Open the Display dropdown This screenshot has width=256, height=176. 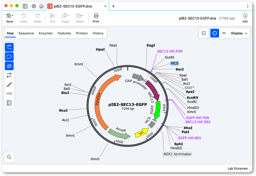[239, 33]
